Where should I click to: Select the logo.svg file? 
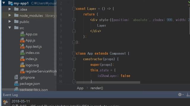tap(32, 65)
